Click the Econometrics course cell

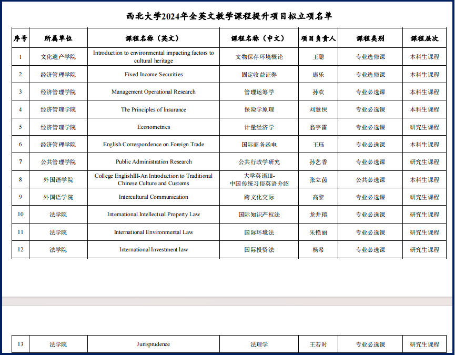tap(153, 127)
